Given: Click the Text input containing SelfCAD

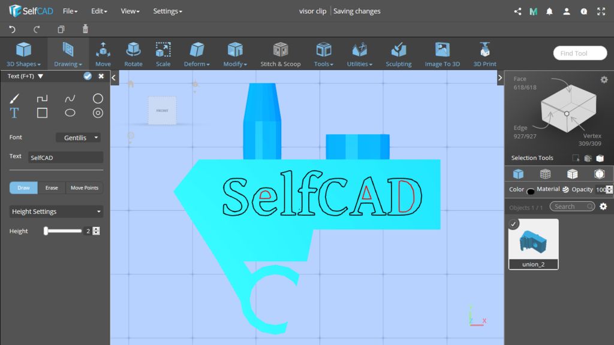Looking at the screenshot, I should coord(65,158).
